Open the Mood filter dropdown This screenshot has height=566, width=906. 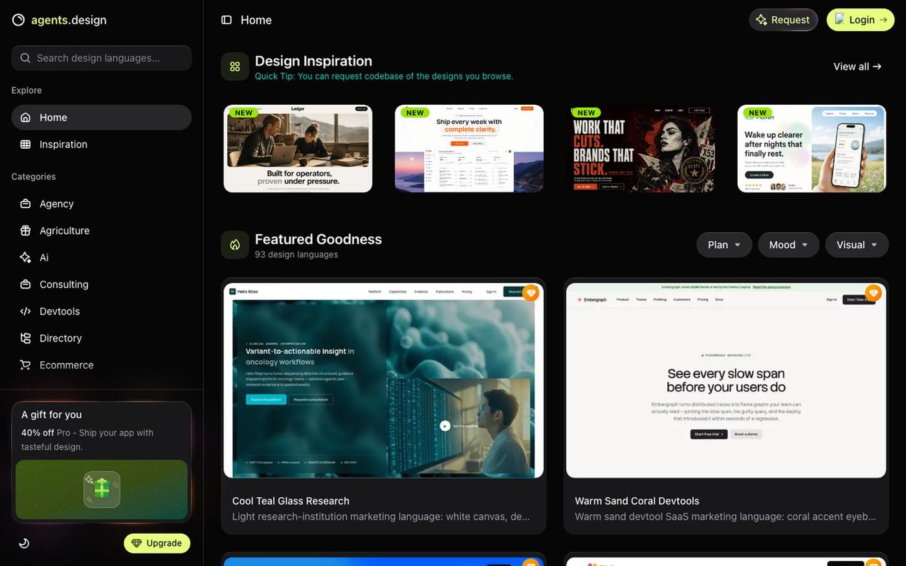(x=788, y=245)
